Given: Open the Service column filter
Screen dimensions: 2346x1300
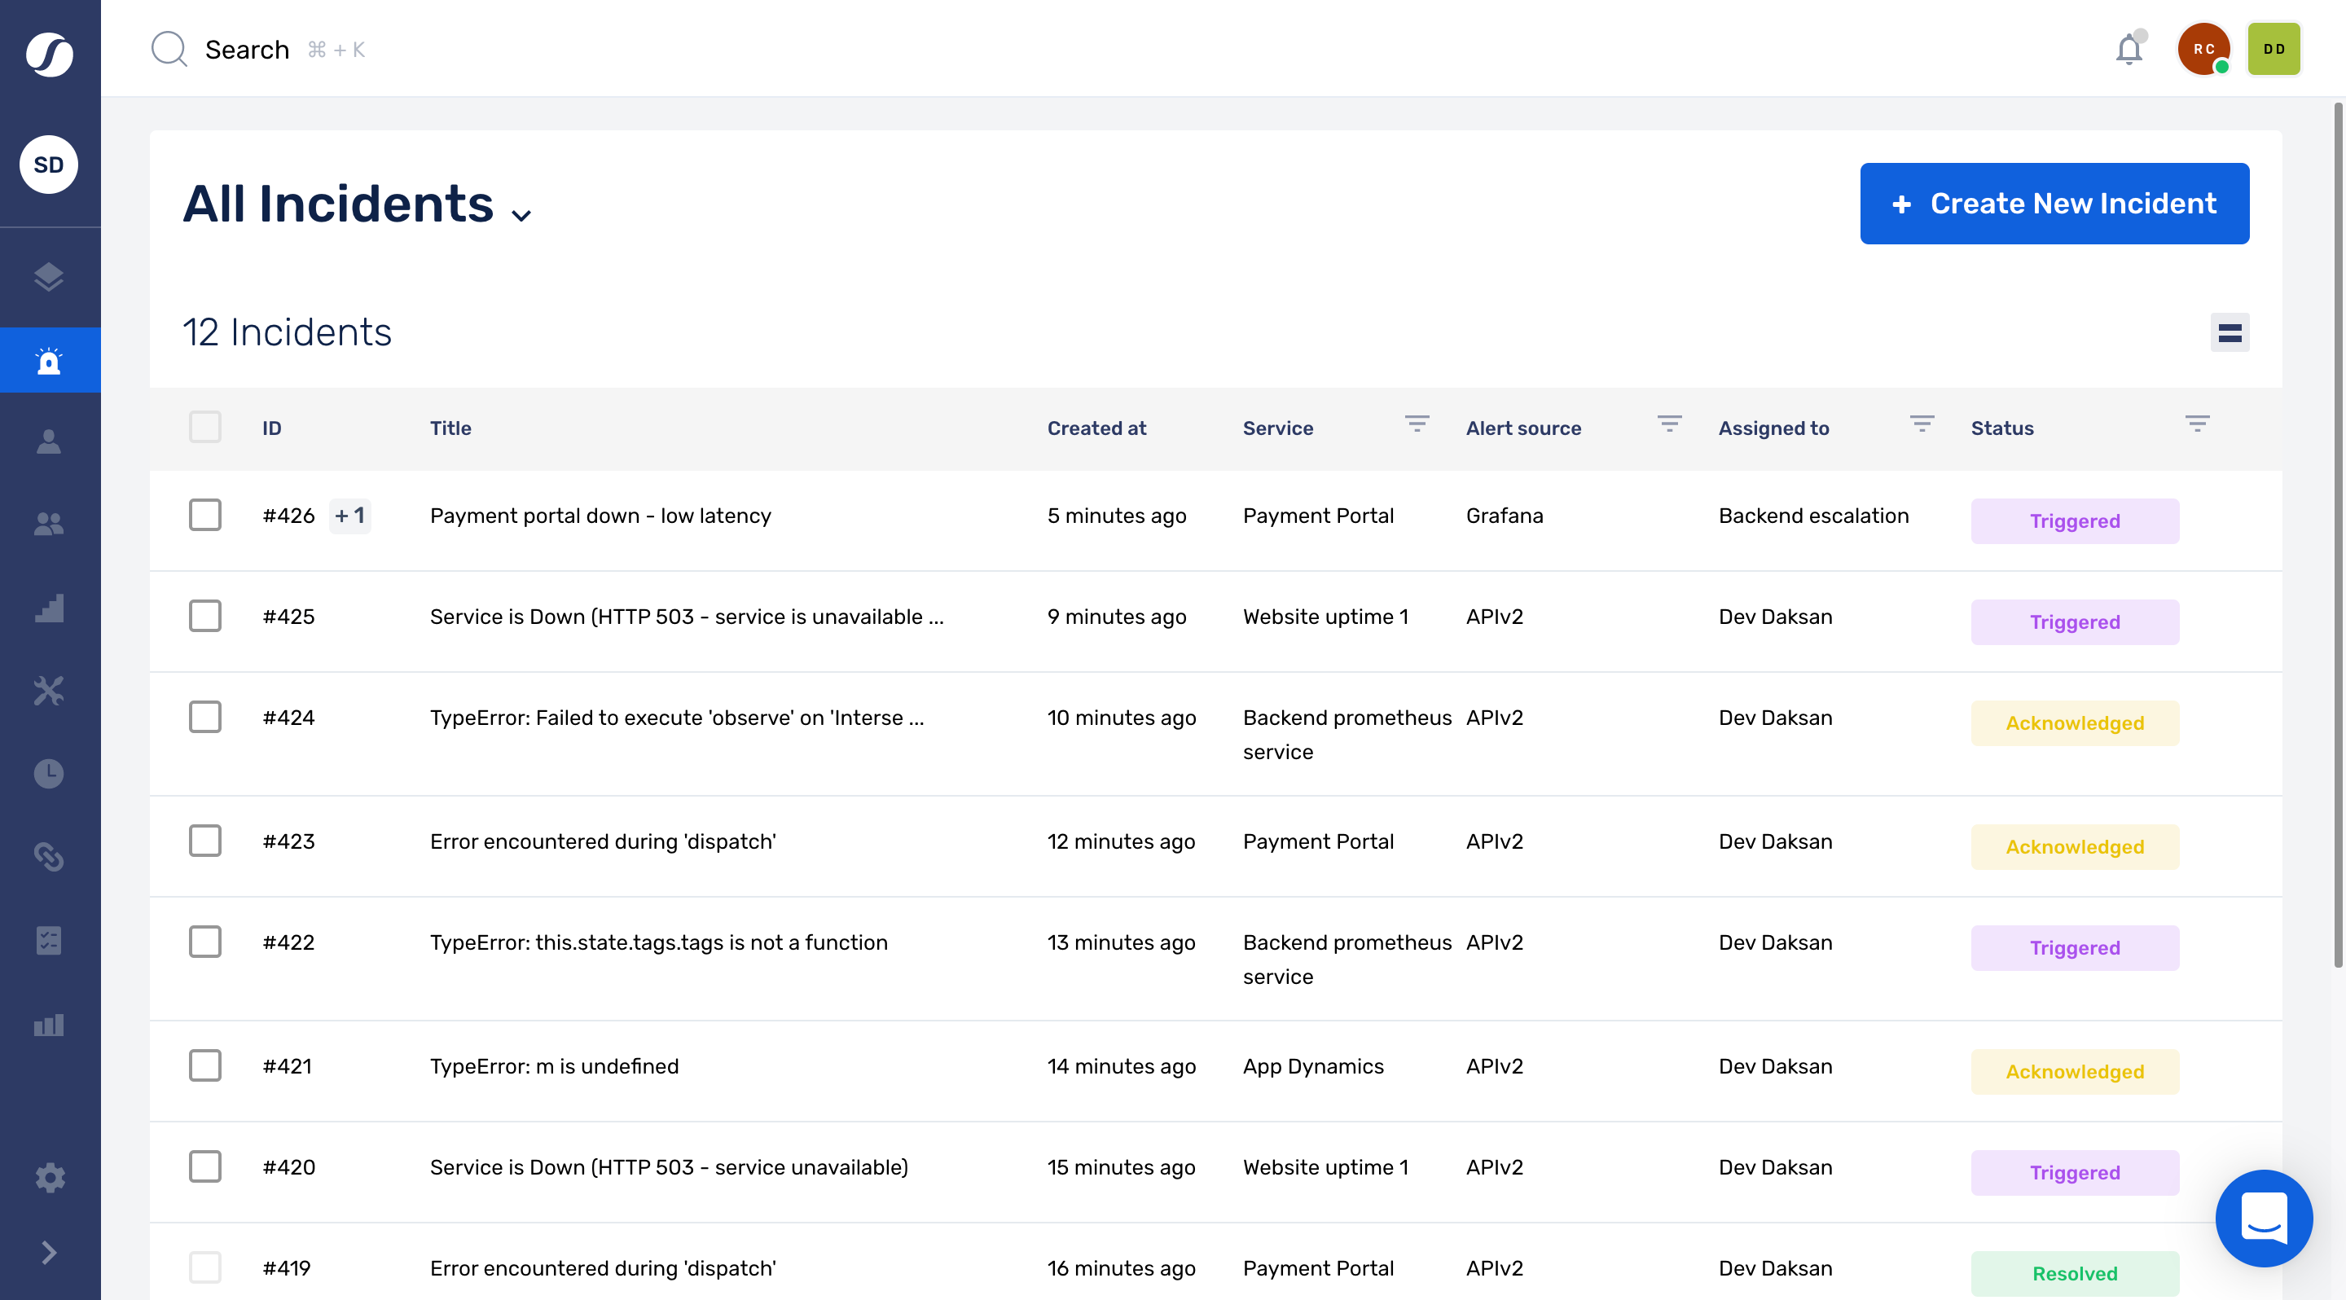Looking at the screenshot, I should [1417, 424].
